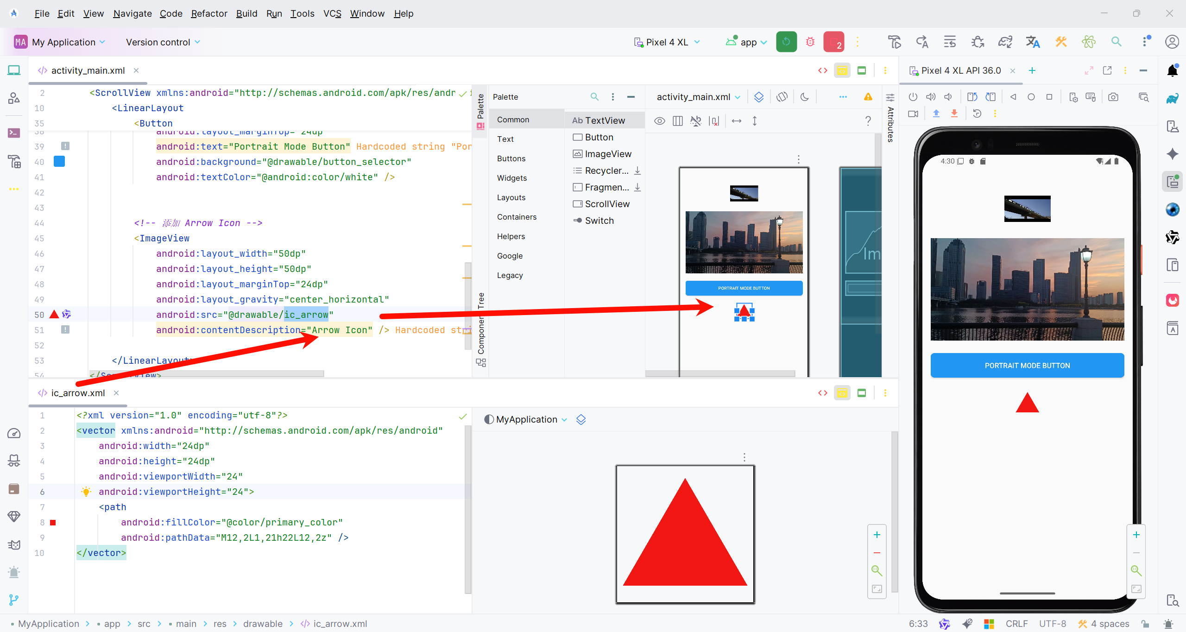Open the Terminal tool window
The width and height of the screenshot is (1186, 632).
click(14, 133)
